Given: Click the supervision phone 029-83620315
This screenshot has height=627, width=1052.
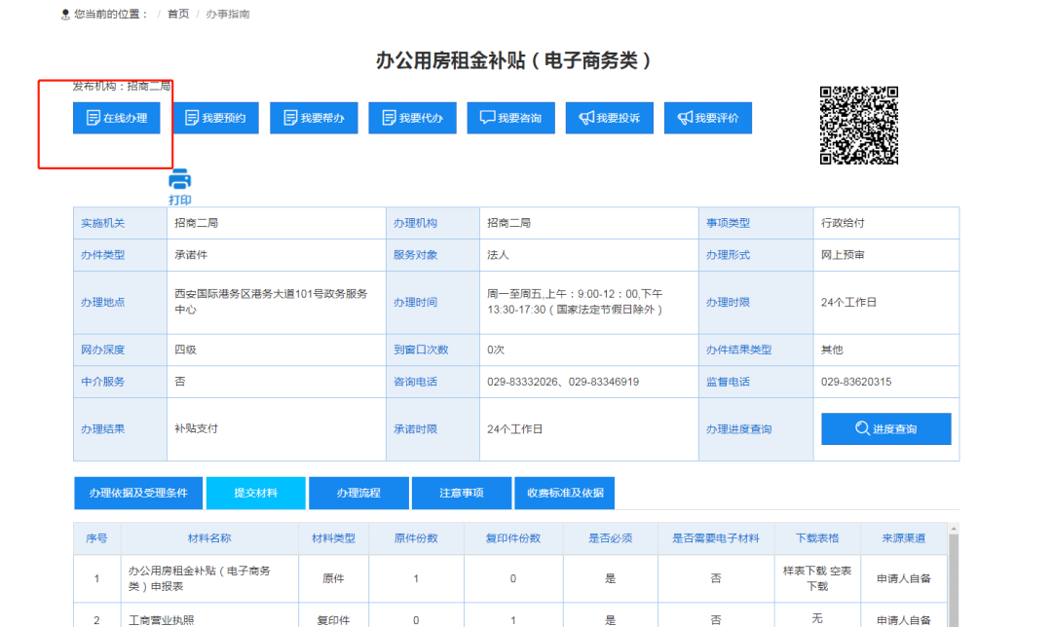Looking at the screenshot, I should tap(856, 382).
